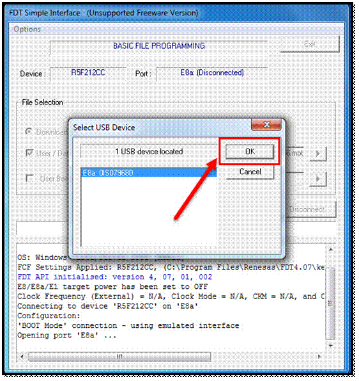Click the horizontal scrollbar thumb in the log

(x=119, y=357)
